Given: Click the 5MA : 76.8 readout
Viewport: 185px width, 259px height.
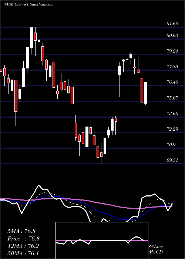Looking at the screenshot, I should pos(21,231).
